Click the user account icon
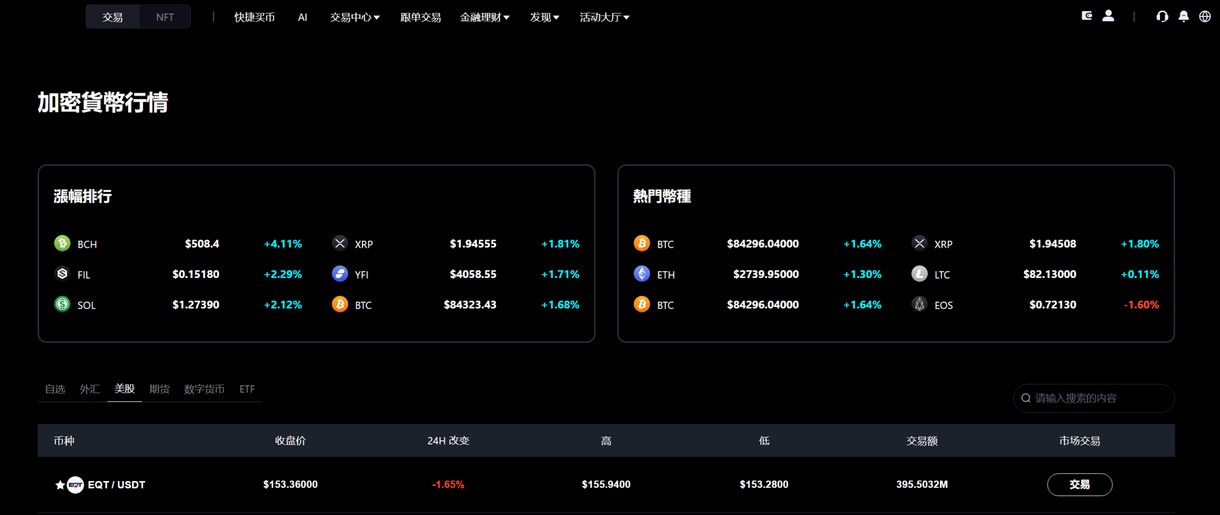Screen dimensions: 1220x515 click(x=1109, y=16)
